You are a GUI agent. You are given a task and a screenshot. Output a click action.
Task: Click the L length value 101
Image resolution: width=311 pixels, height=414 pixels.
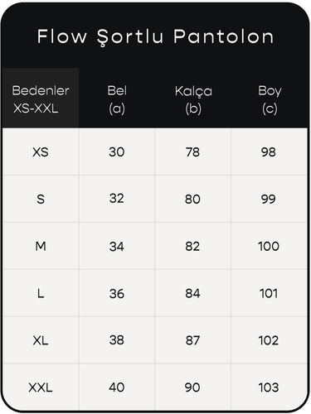[x=269, y=293]
